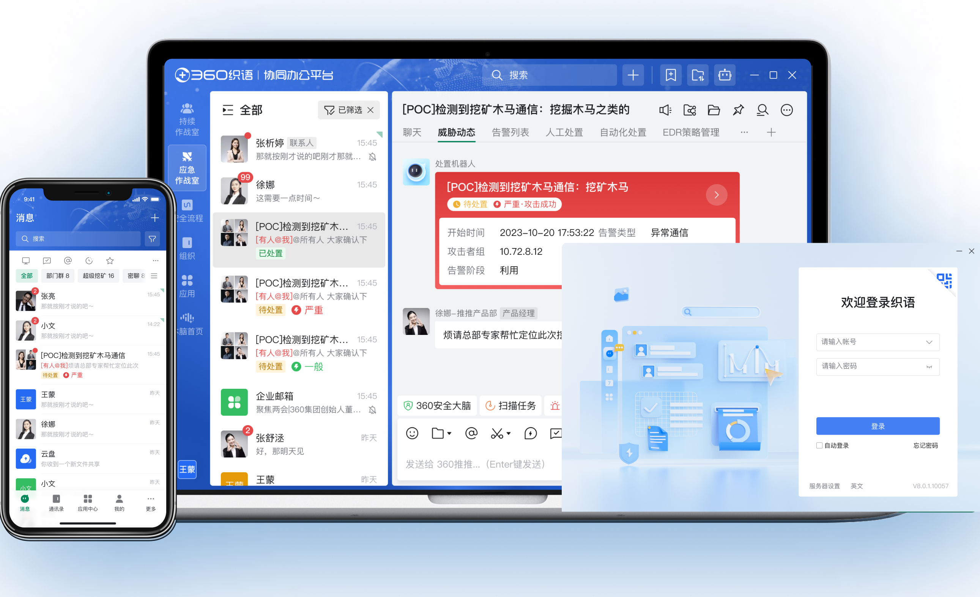Switch to the 聊天 tab
The height and width of the screenshot is (597, 980).
pos(412,132)
